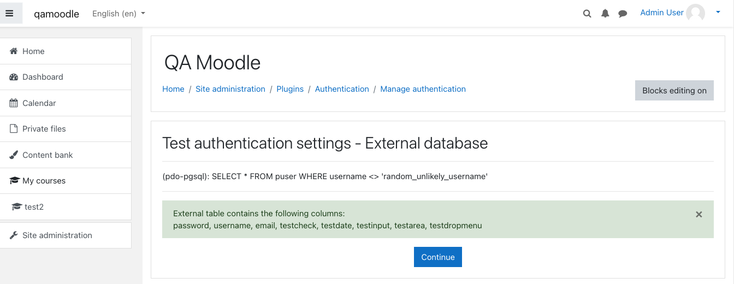The width and height of the screenshot is (734, 284).
Task: Follow the Plugins breadcrumb link
Action: pos(290,89)
